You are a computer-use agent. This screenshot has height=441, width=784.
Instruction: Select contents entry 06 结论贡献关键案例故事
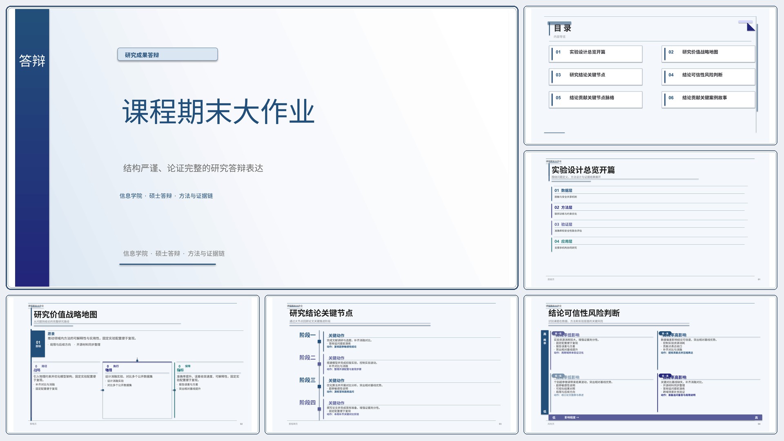pos(708,100)
